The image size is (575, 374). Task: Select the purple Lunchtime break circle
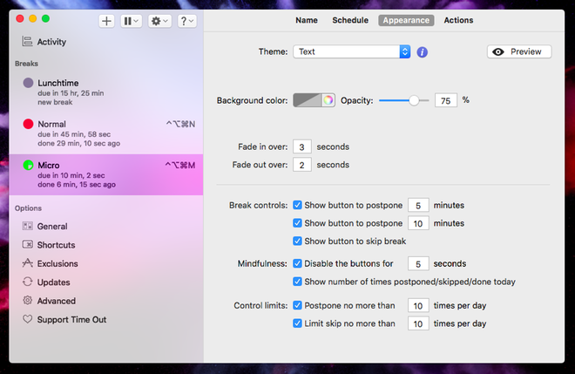click(x=28, y=84)
